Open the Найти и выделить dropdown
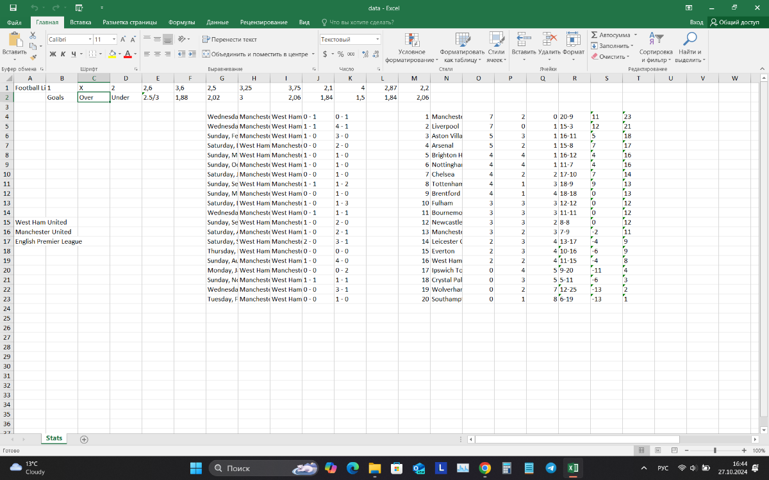 coord(690,47)
